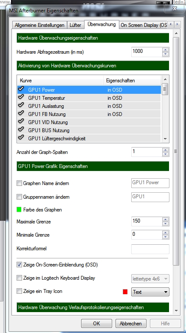Click the 'Kurve' column header
This screenshot has height=333, width=186.
(x=60, y=81)
